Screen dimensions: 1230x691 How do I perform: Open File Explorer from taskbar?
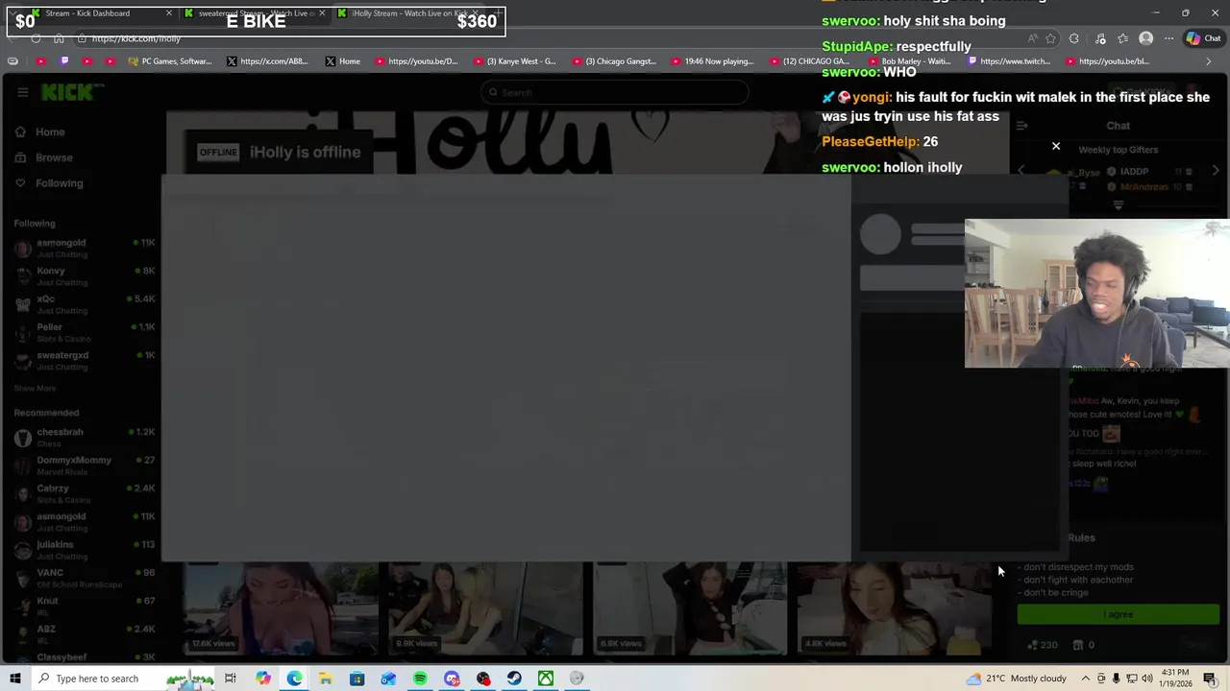tap(326, 679)
